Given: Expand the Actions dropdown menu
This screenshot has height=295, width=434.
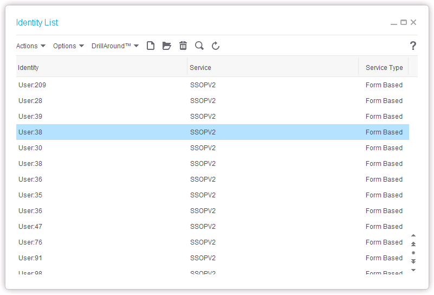Looking at the screenshot, I should (x=31, y=46).
